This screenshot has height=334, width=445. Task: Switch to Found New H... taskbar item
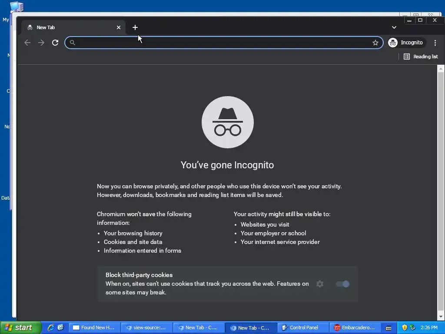(94, 327)
